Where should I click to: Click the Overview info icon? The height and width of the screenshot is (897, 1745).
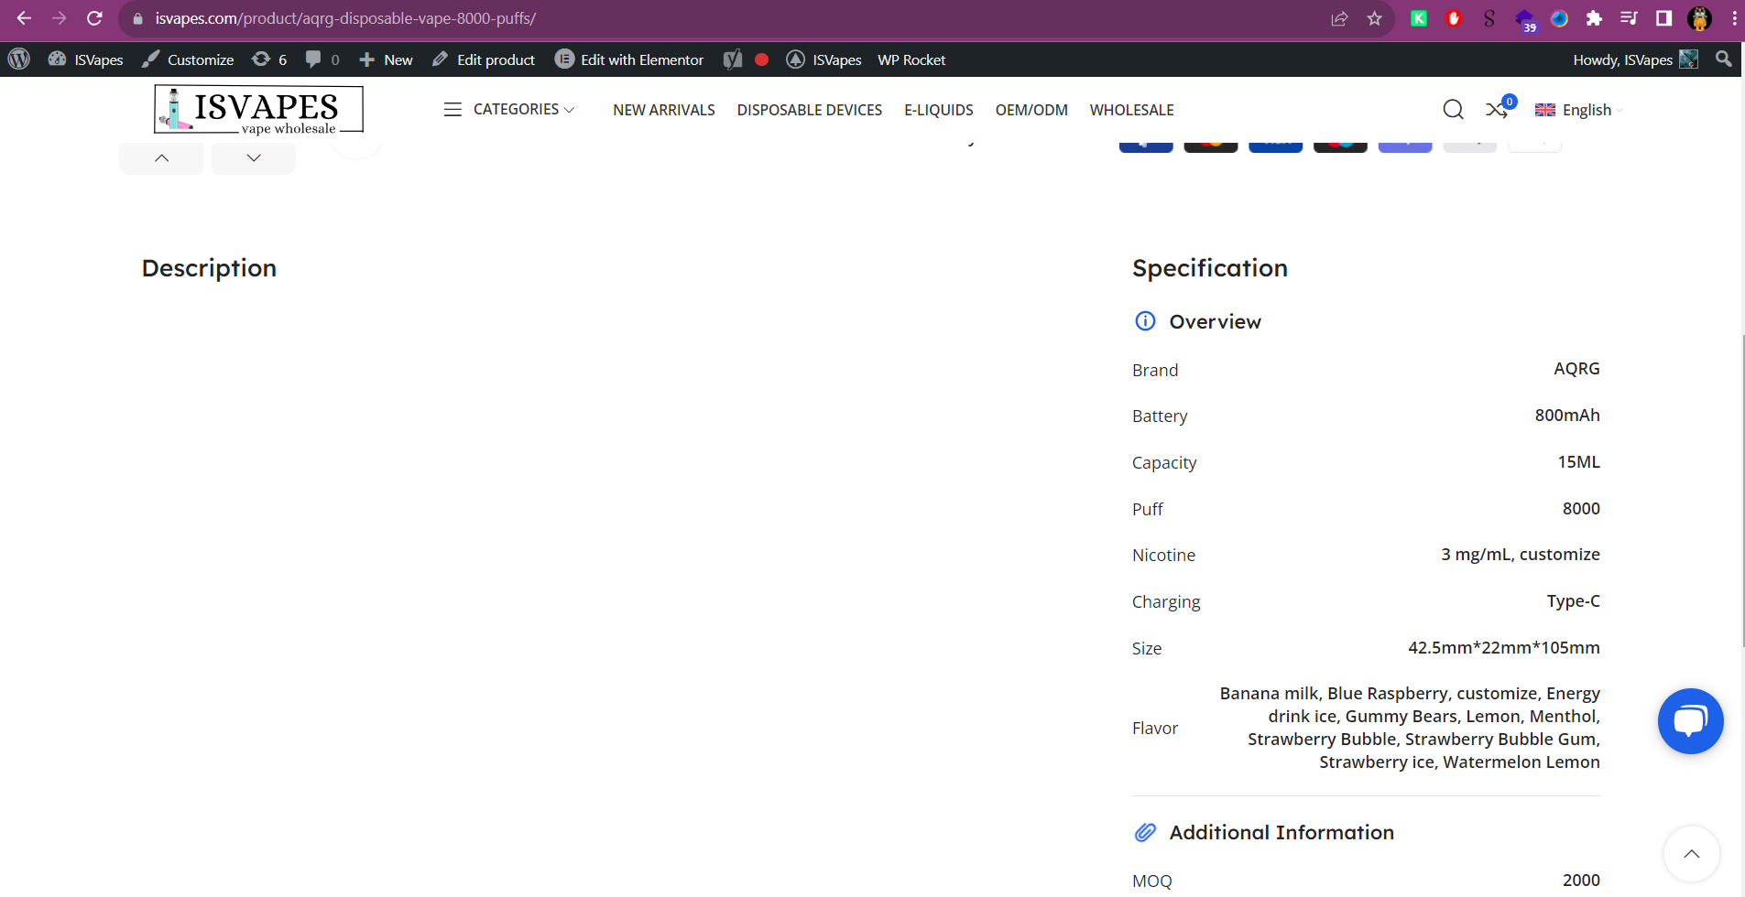click(x=1145, y=320)
